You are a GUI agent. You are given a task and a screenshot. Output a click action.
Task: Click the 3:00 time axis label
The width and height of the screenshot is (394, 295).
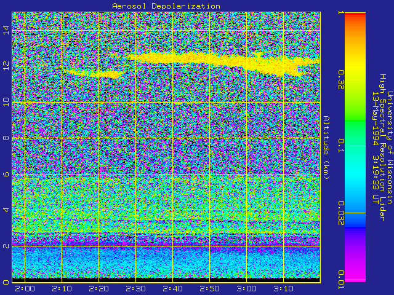click(246, 289)
